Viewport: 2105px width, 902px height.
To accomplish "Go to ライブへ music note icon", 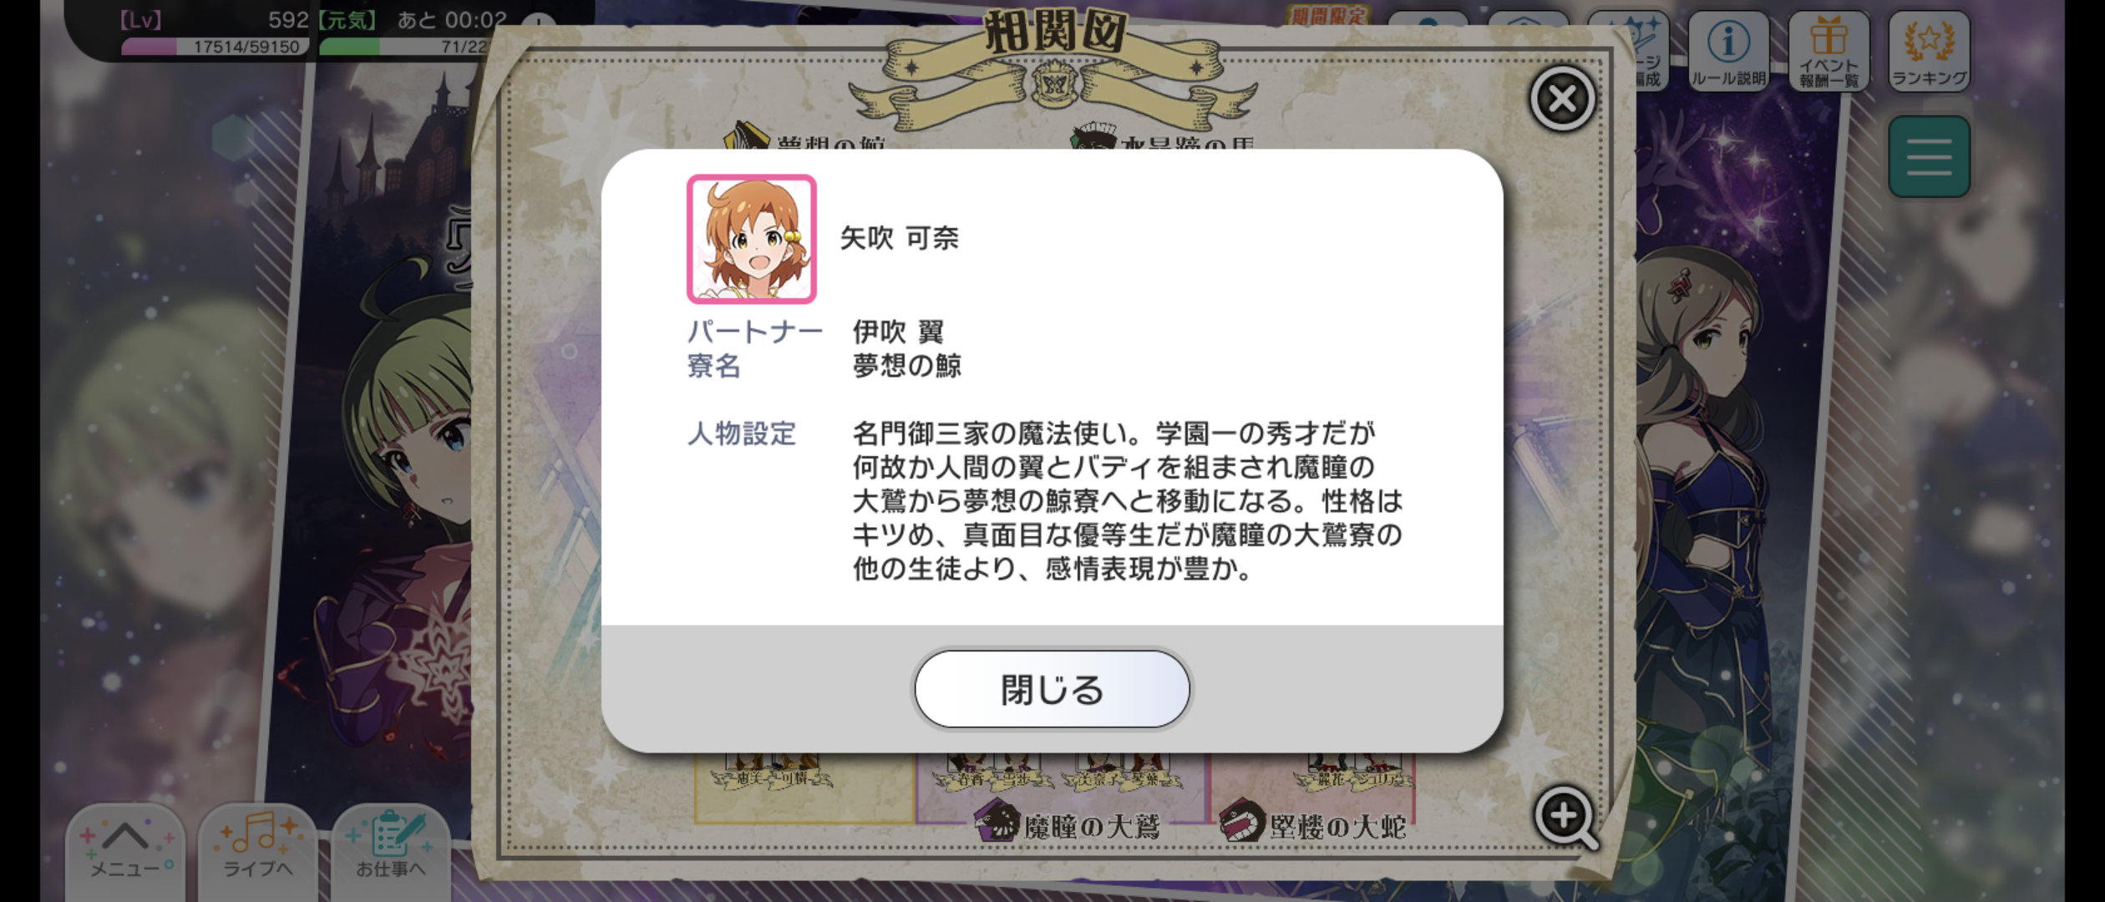I will point(257,848).
